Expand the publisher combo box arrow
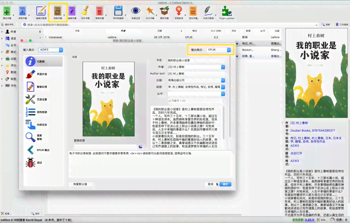This screenshot has width=350, height=223. coord(223,80)
